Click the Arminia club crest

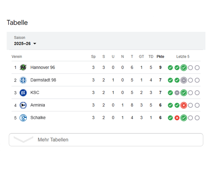pyautogui.click(x=23, y=105)
